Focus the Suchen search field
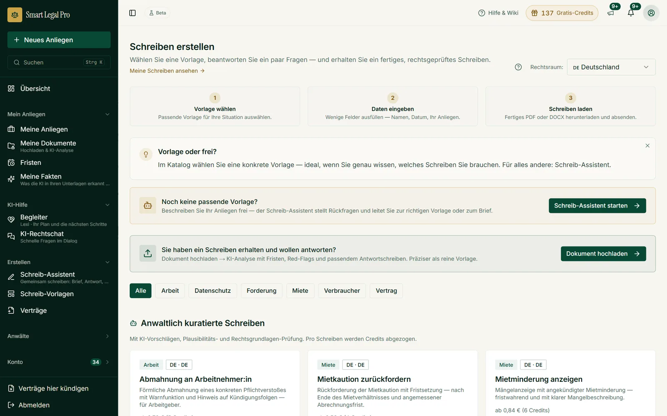The image size is (667, 416). pos(59,62)
